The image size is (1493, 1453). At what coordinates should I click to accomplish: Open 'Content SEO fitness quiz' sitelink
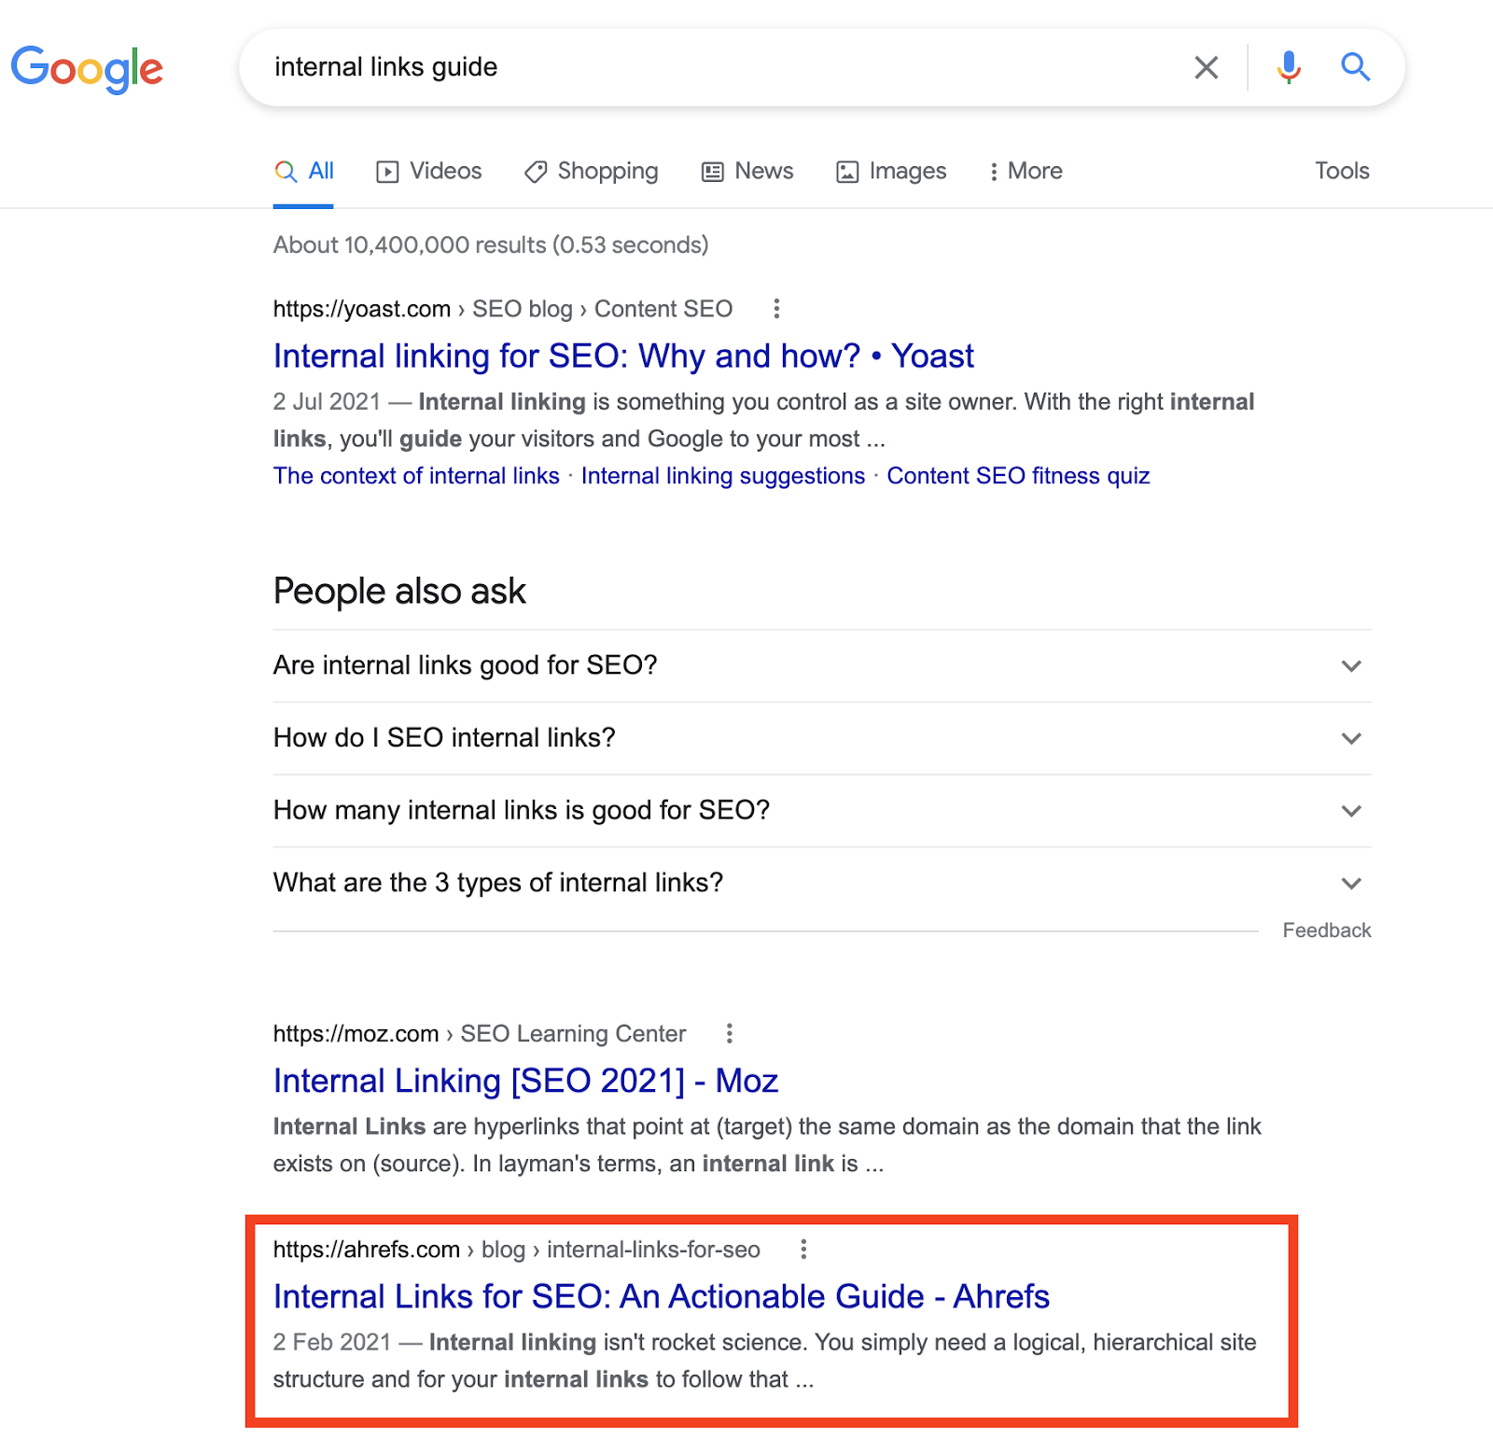(1018, 476)
